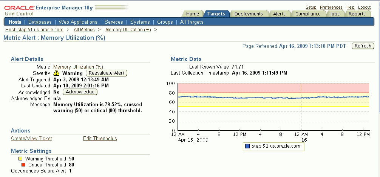The width and height of the screenshot is (380, 177).
Task: Open the Edit Thresholds link
Action: pyautogui.click(x=100, y=138)
